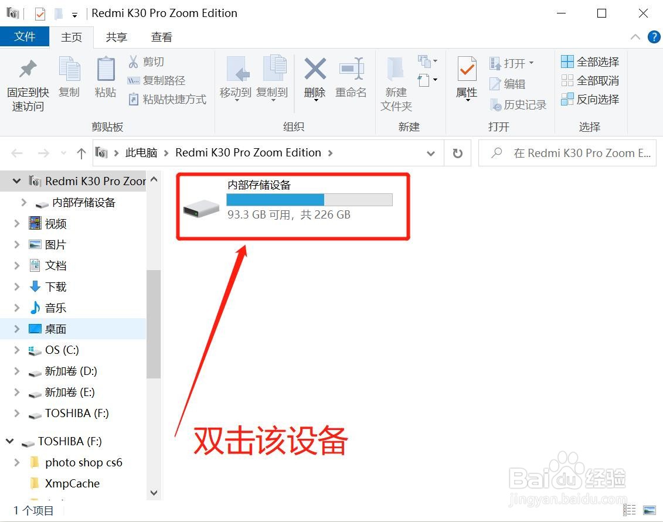Click the Paste (粘贴) clipboard icon
663x522 pixels.
pyautogui.click(x=106, y=69)
